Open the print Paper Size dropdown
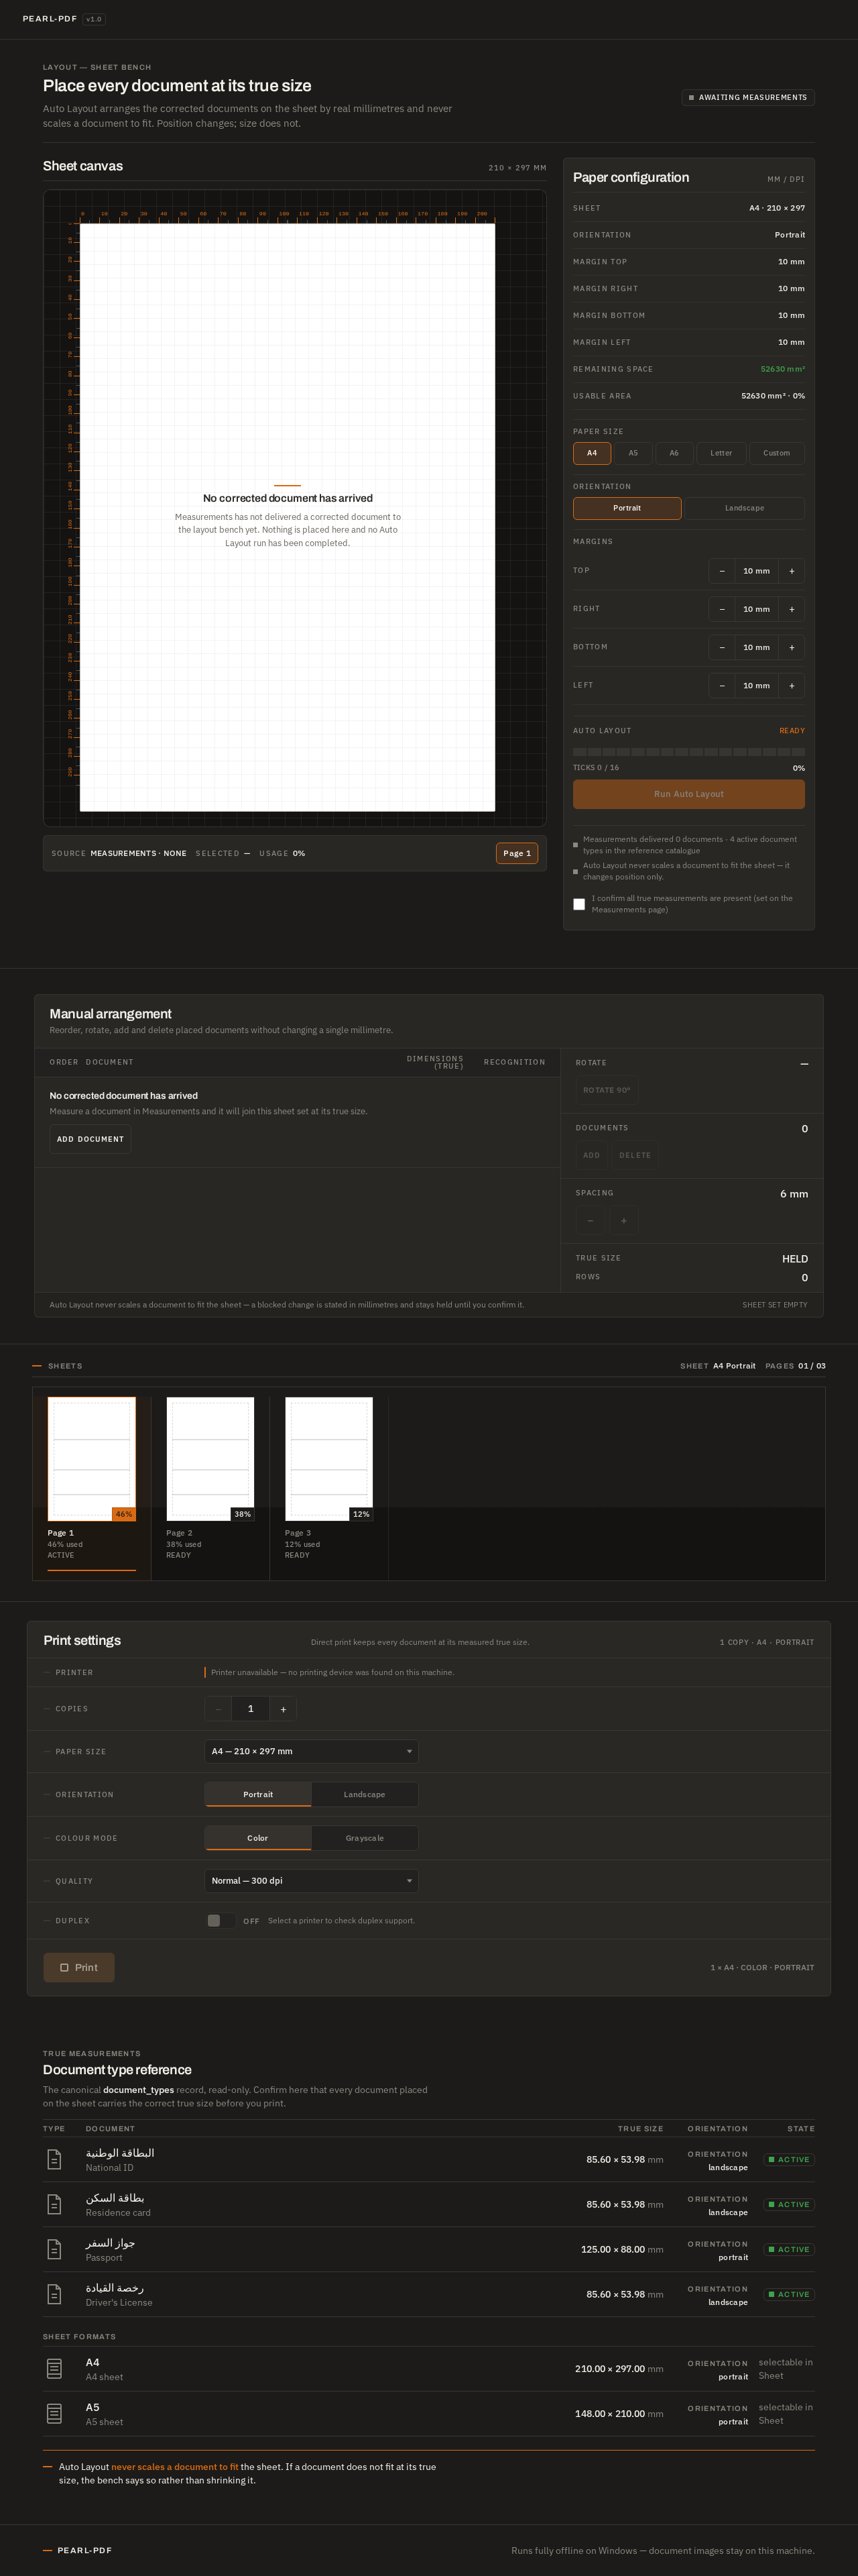 [312, 1751]
